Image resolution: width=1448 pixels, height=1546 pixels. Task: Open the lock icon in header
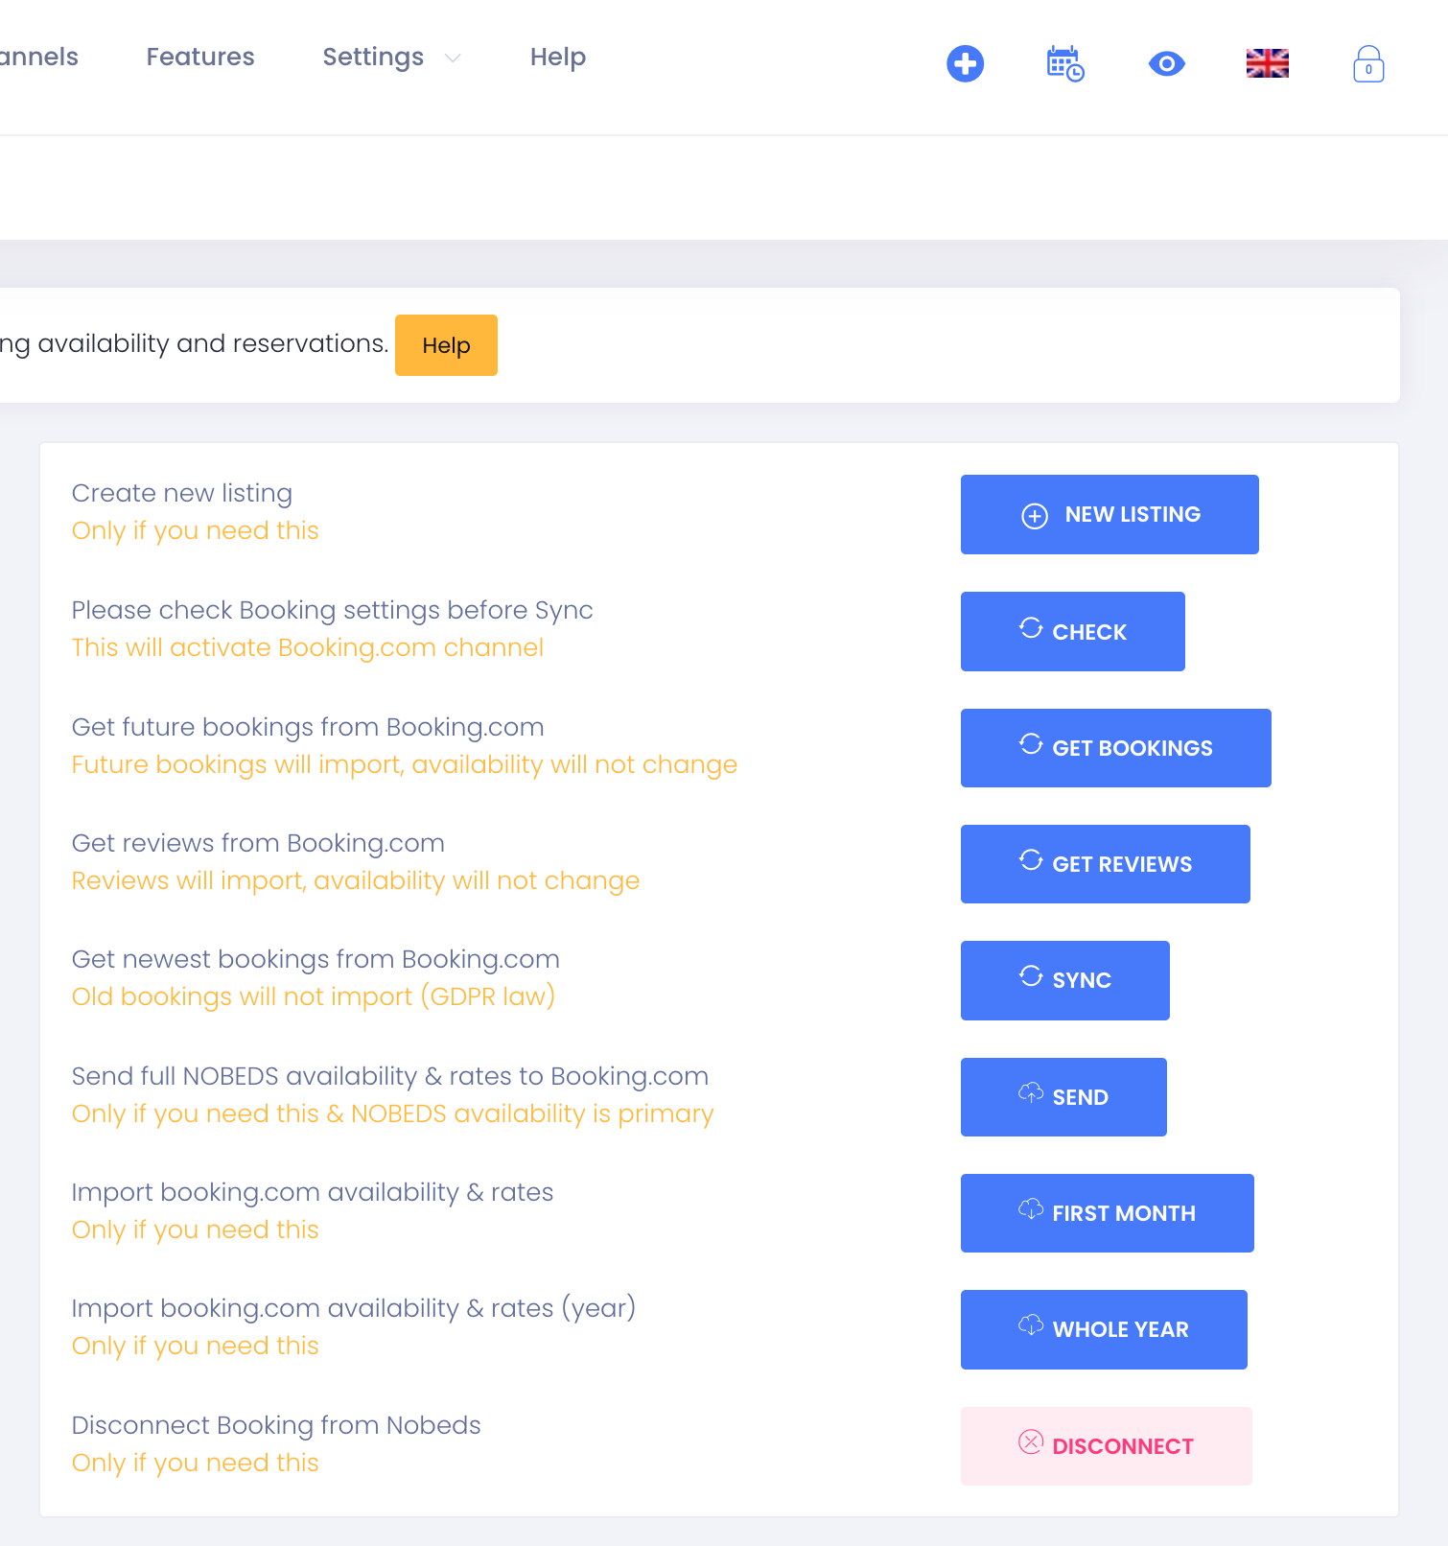1367,64
